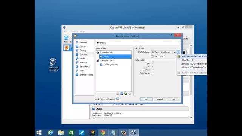Open the Serial Ports settings category

pos(84,66)
